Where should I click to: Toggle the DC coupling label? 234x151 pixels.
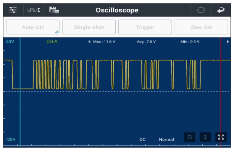[x=143, y=139]
